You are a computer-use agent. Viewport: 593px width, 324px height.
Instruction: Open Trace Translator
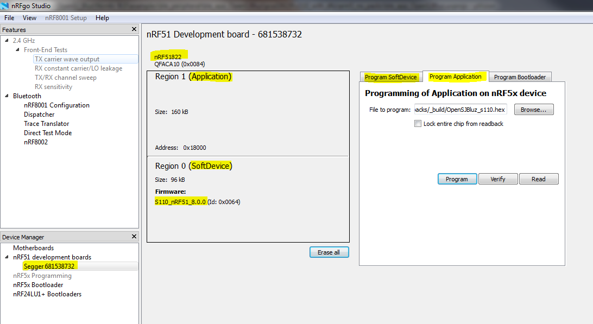tap(47, 124)
